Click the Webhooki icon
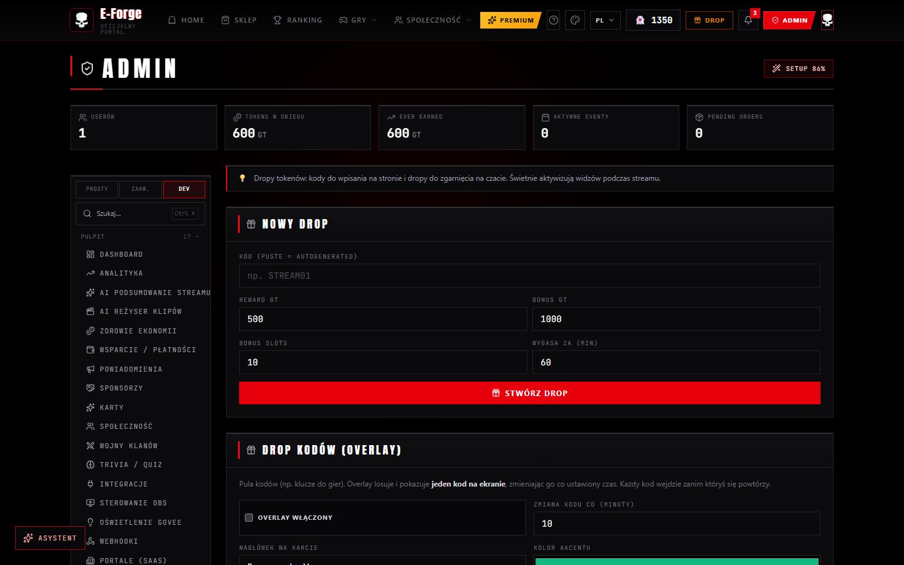904x565 pixels. tap(90, 541)
